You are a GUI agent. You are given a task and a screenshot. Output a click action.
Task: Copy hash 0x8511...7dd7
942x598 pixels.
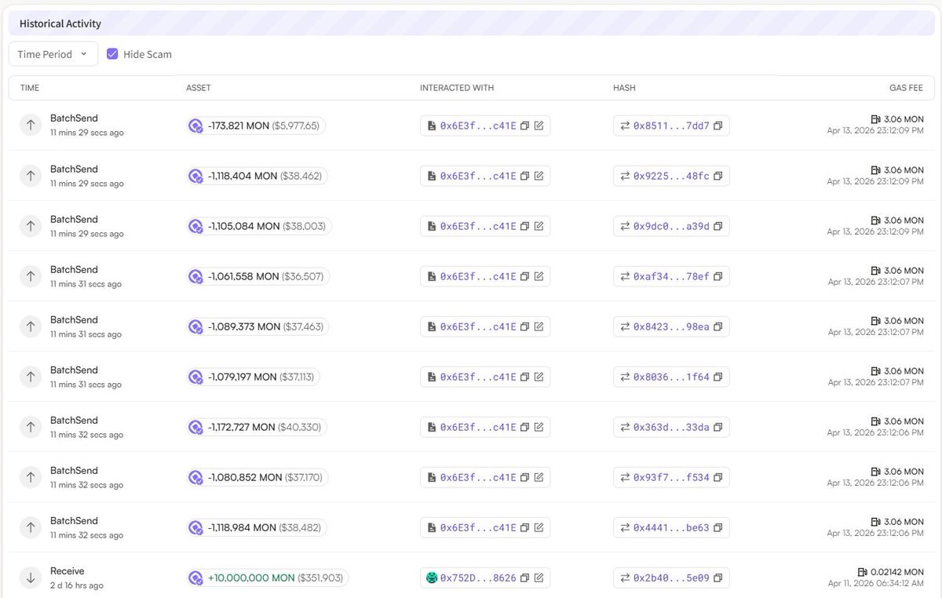pyautogui.click(x=717, y=126)
